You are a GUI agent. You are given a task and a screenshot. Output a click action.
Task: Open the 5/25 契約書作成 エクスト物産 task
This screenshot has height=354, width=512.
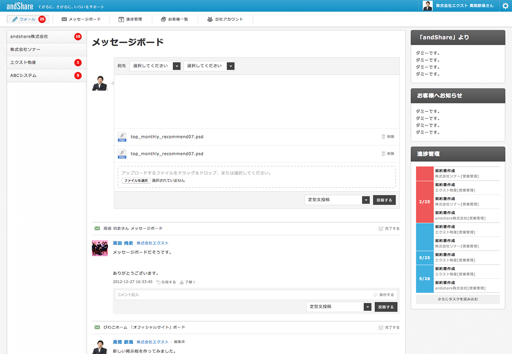(x=467, y=258)
